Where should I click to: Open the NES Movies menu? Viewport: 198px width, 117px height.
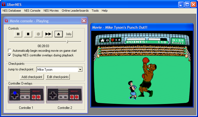point(51,11)
